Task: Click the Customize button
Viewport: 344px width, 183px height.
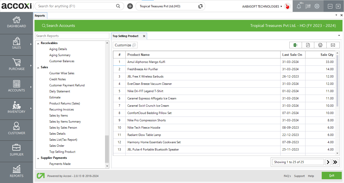Action: click(125, 45)
